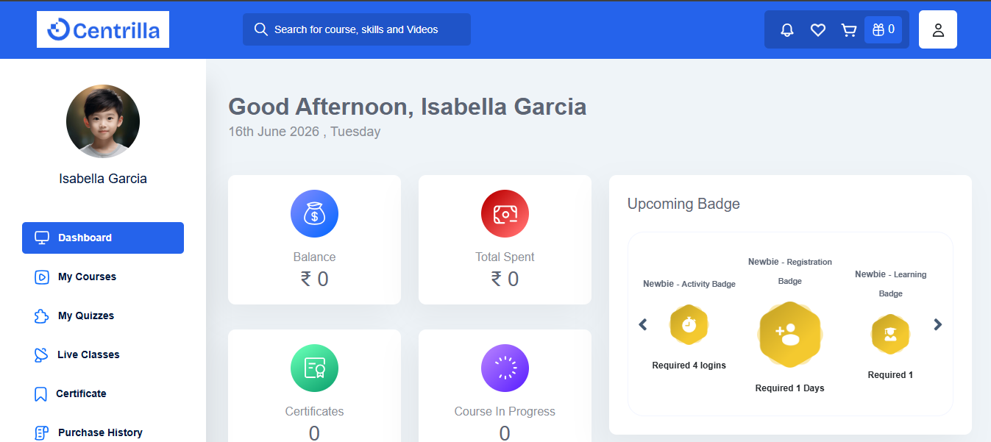Image resolution: width=991 pixels, height=442 pixels.
Task: Select Dashboard in the sidebar
Action: [103, 238]
